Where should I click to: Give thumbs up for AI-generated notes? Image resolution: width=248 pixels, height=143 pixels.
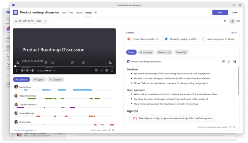230,127
